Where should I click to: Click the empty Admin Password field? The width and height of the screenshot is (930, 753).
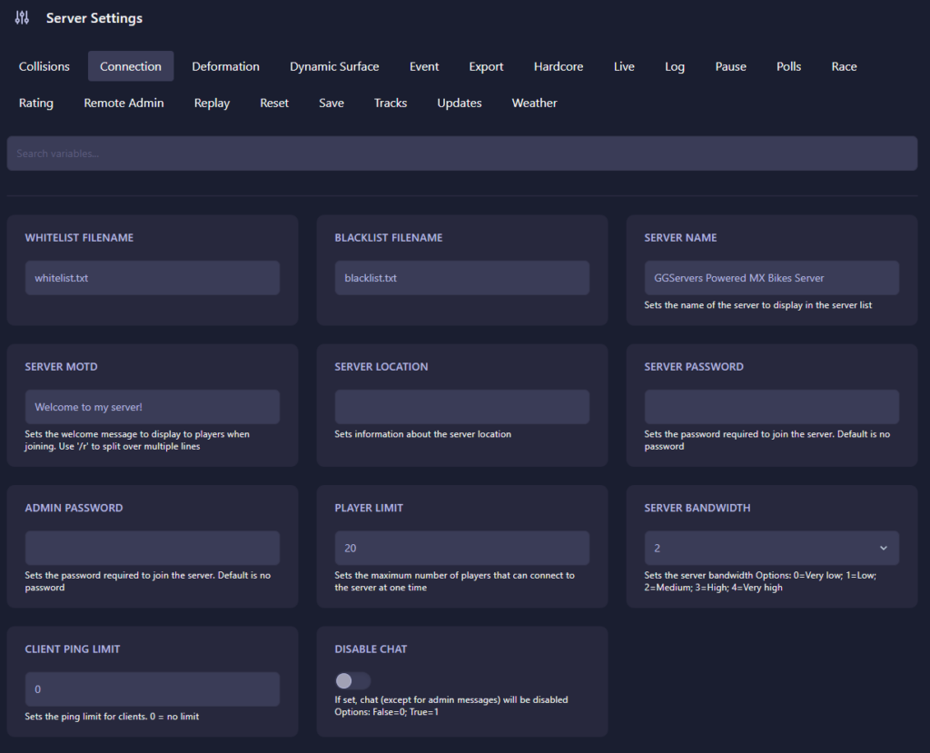(153, 549)
